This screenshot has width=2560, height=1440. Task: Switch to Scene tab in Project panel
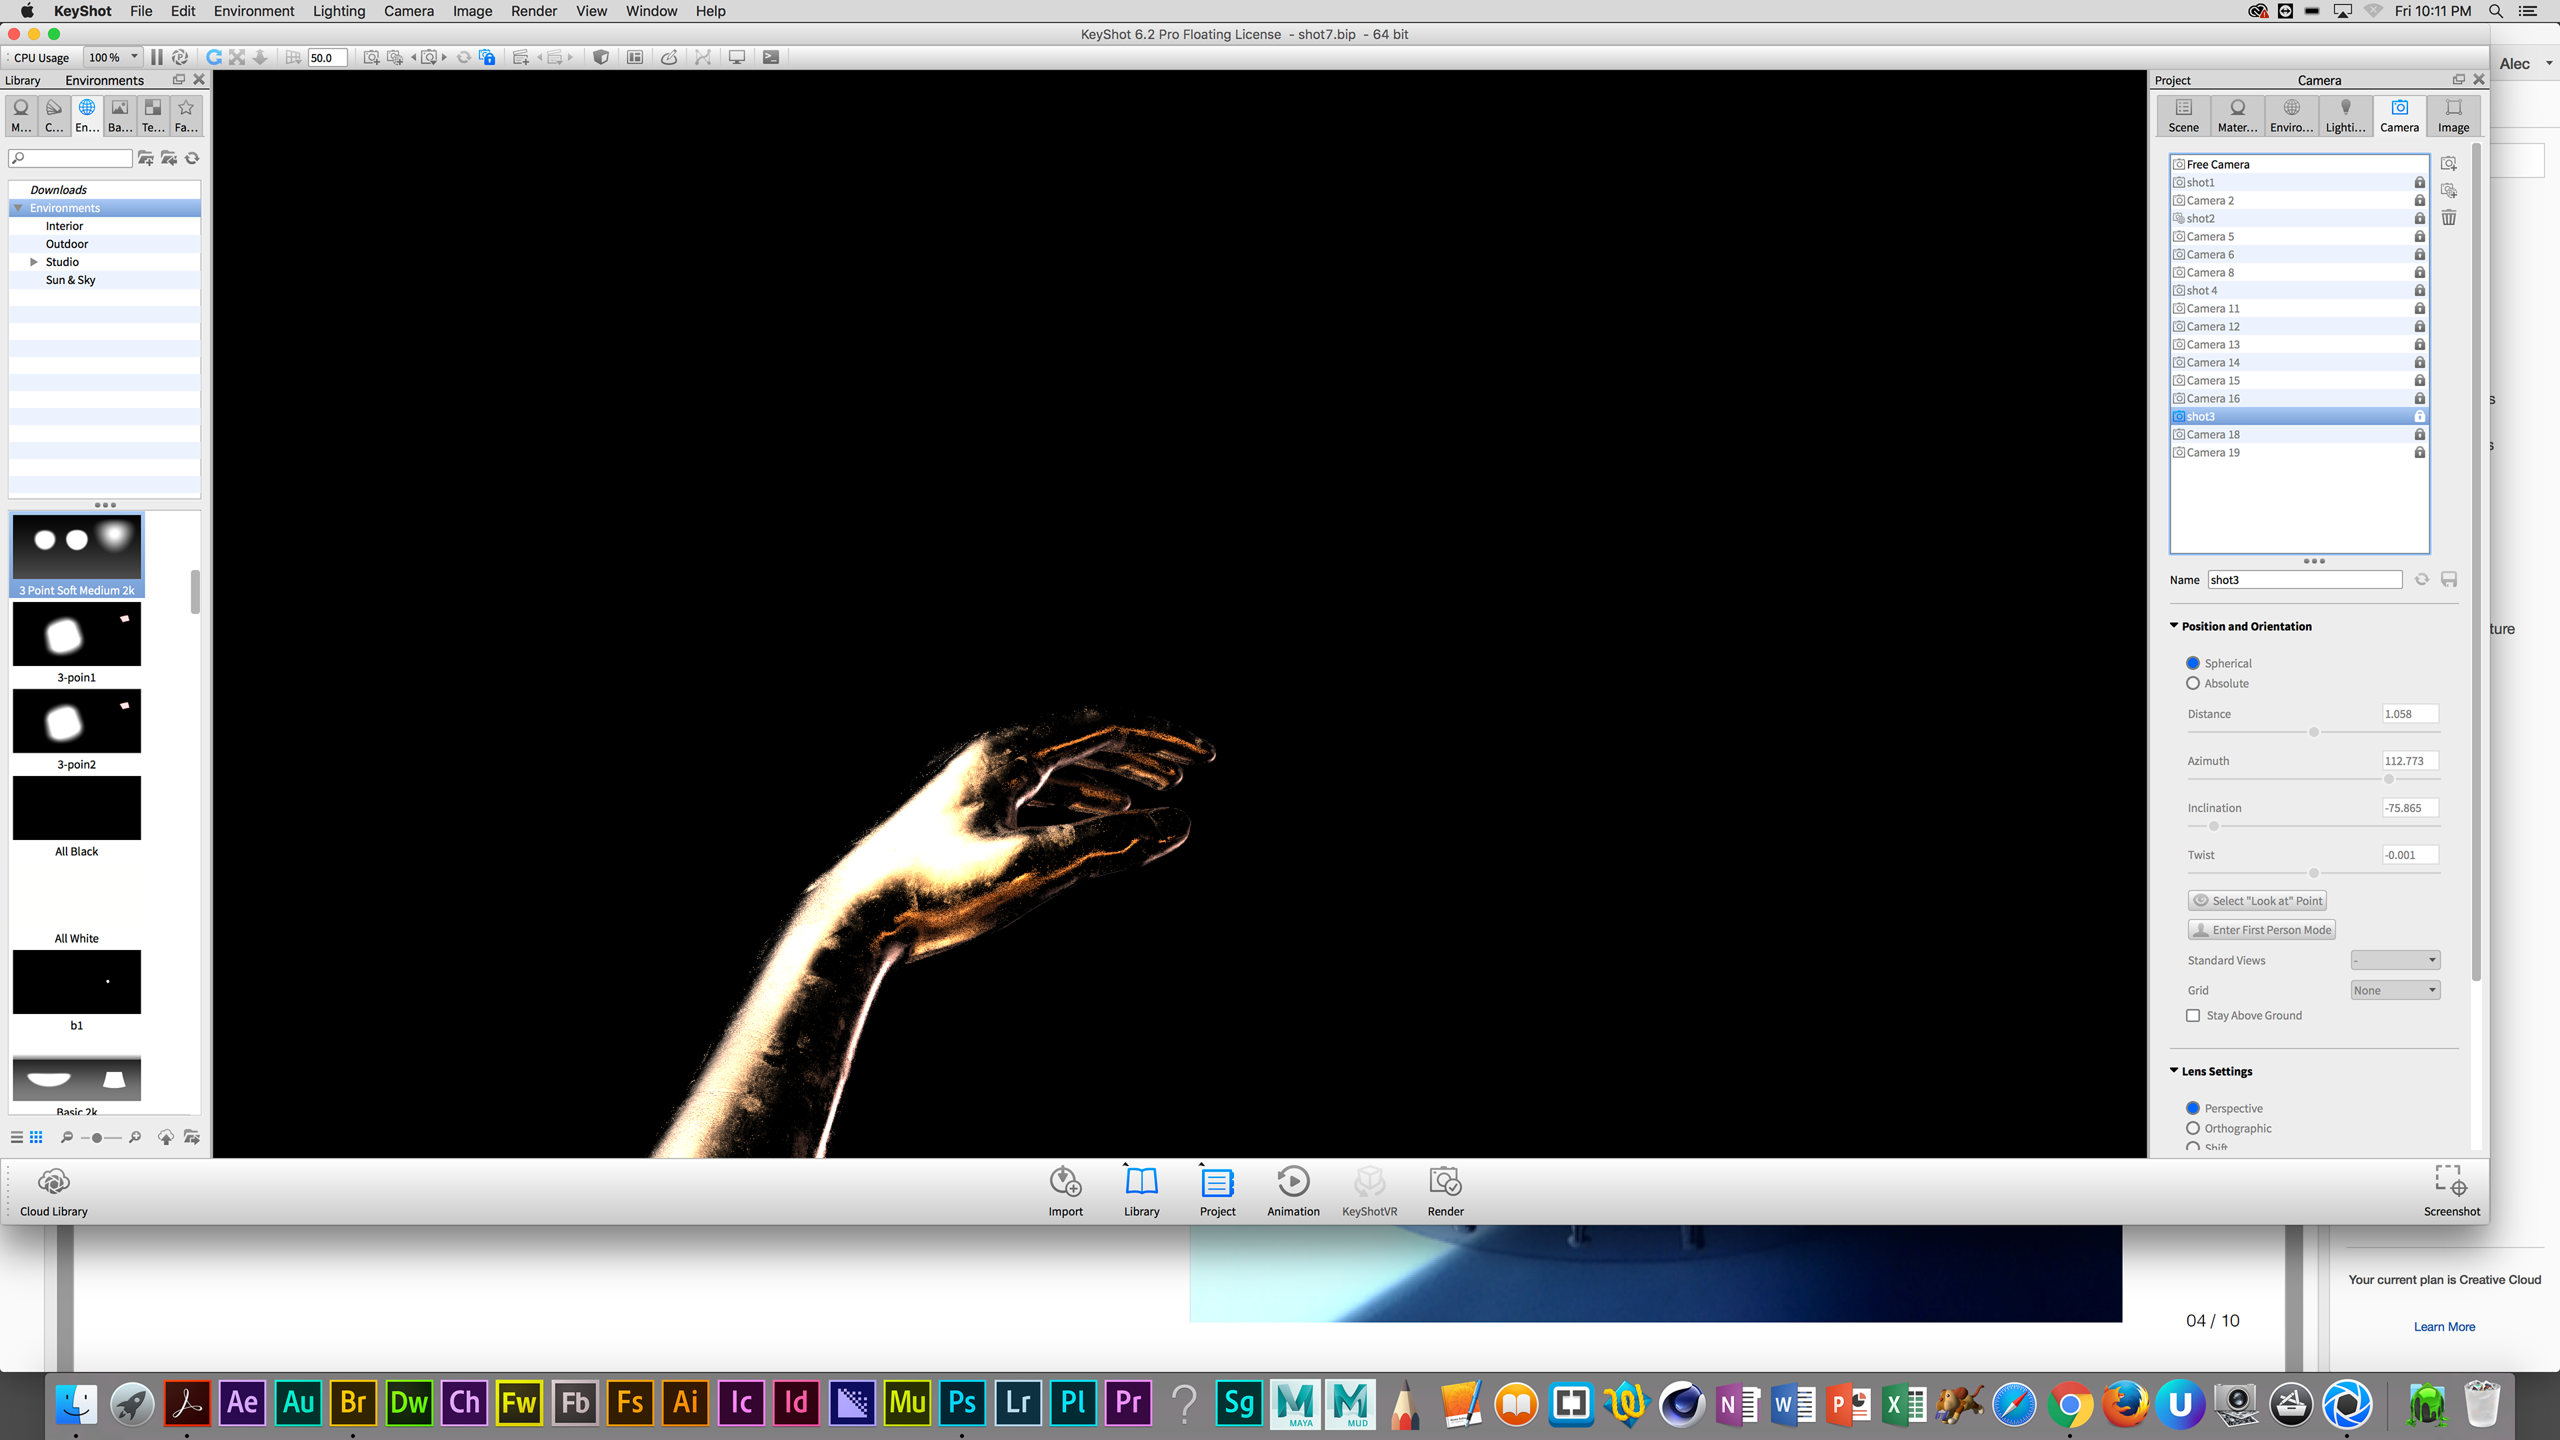2183,115
